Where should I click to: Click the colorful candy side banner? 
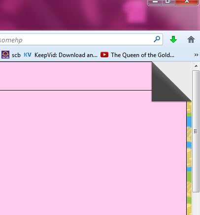tap(189, 158)
